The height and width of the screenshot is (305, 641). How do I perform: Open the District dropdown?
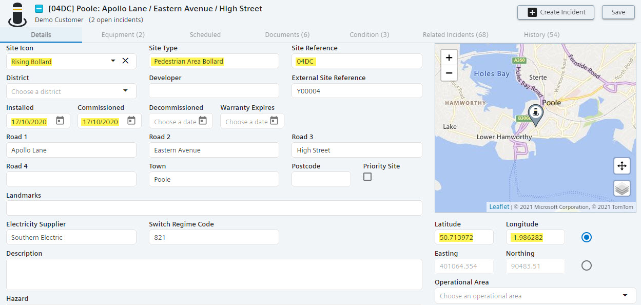[x=71, y=91]
